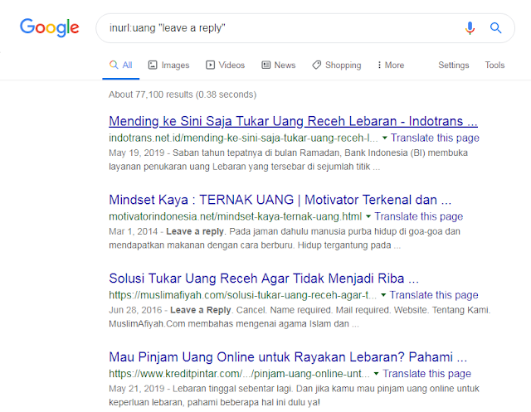Translate the motivatorindonesia.net result page
Viewport: 531px width, 412px height.
418,216
